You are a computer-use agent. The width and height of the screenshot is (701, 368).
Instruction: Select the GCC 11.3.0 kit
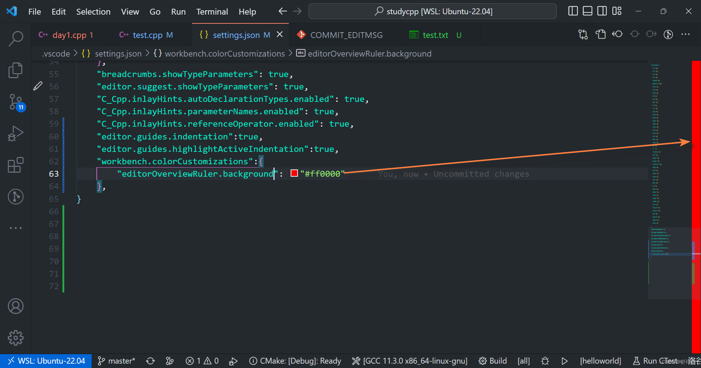[410, 361]
